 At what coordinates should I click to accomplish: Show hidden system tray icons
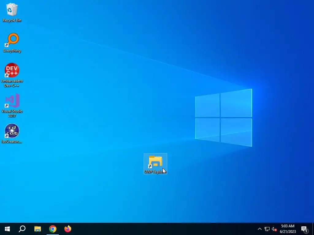(259, 229)
